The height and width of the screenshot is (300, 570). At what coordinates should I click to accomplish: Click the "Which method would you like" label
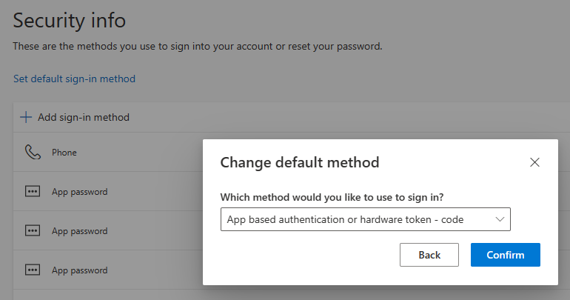(337, 197)
